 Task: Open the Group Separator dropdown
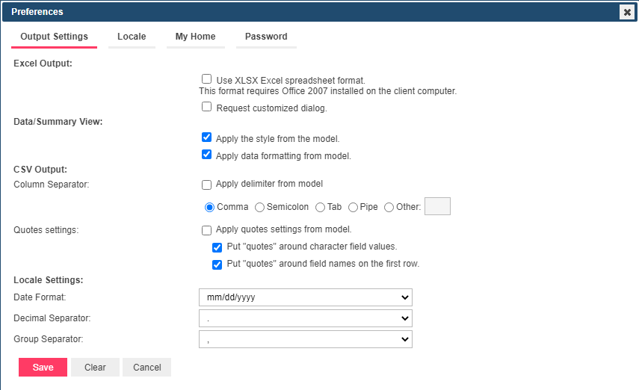point(305,339)
